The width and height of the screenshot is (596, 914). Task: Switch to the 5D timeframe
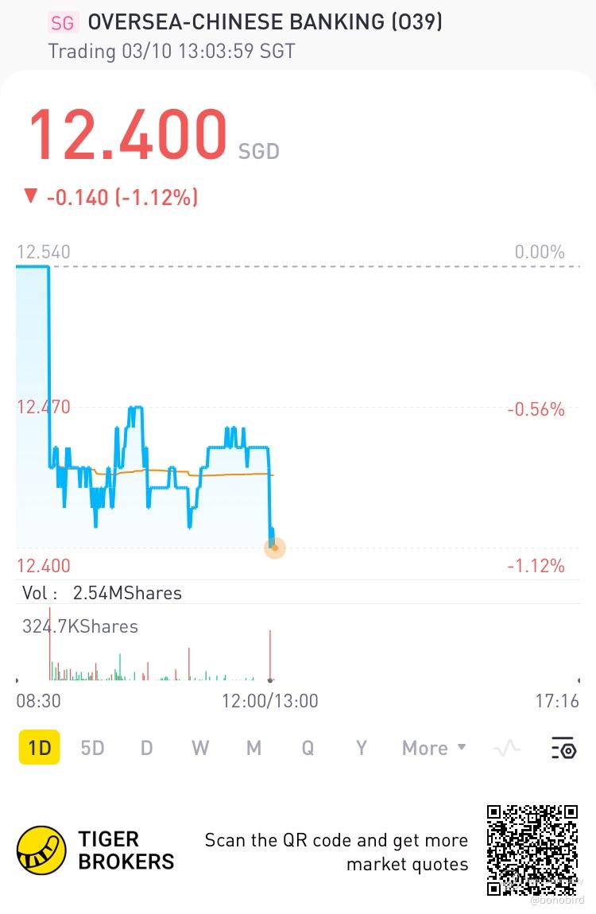(92, 748)
